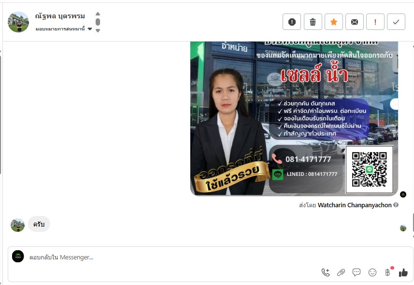Mark conversation done with checkmark
This screenshot has width=414, height=285.
[x=396, y=22]
